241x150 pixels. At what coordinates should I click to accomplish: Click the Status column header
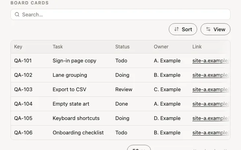[x=123, y=47]
